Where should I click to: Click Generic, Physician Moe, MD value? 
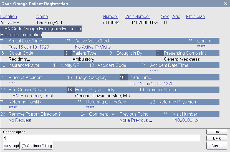103,96
